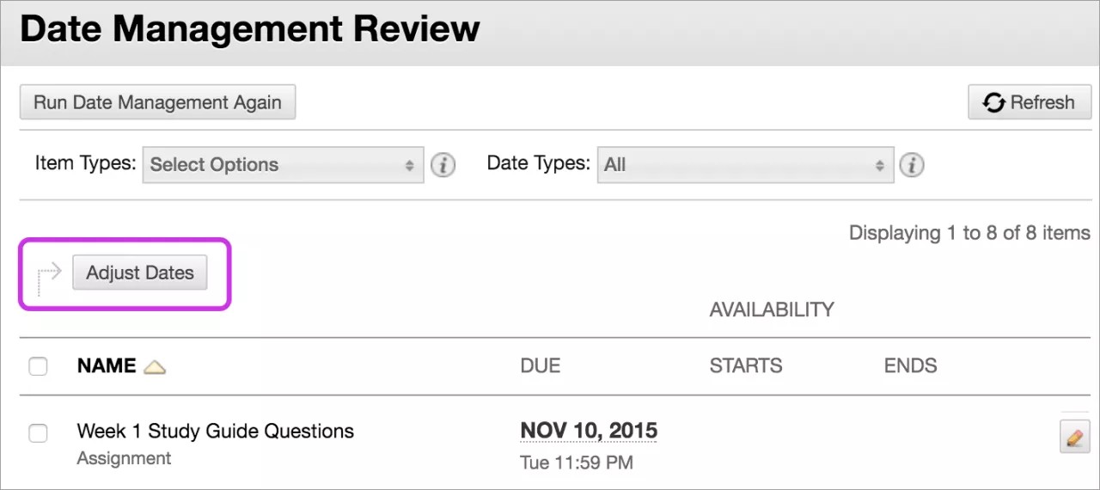
Task: Click the circular arrows icon in Refresh
Action: (994, 102)
